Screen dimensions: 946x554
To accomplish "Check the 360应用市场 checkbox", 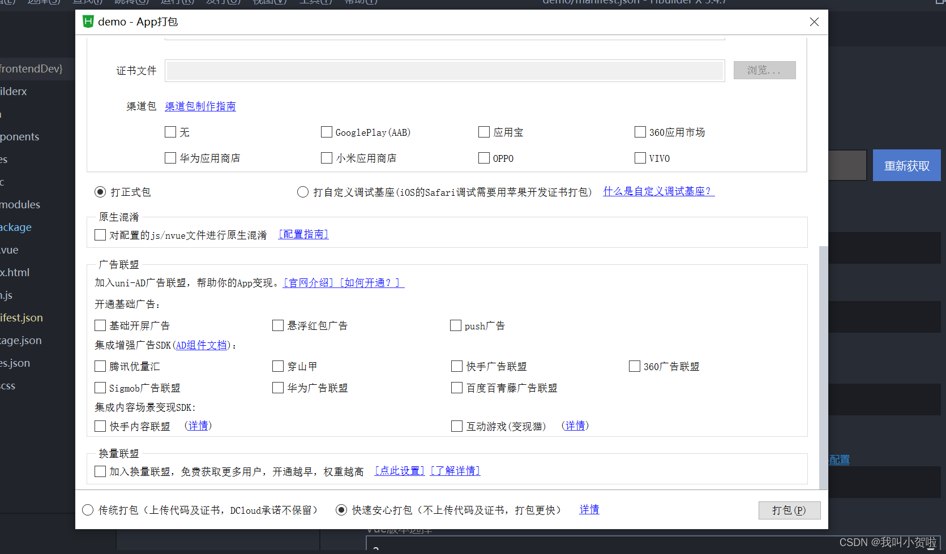I will (640, 132).
